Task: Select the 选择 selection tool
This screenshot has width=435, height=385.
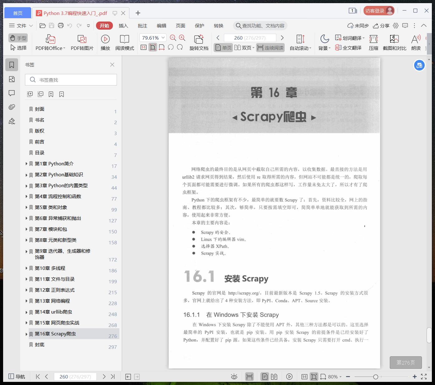Action: [x=18, y=48]
